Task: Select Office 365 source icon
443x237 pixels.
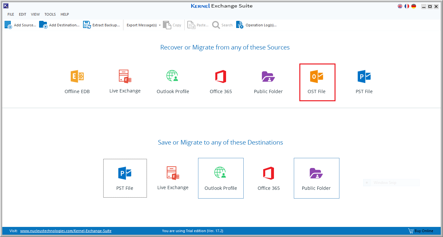Action: 221,82
